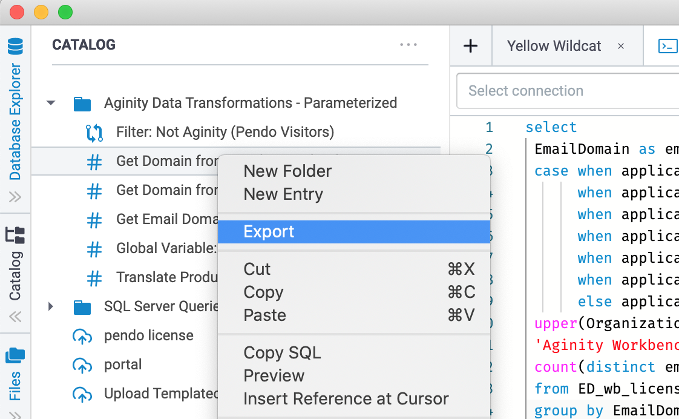Click the macOS yellow minimize window button
679x419 pixels.
pos(41,12)
